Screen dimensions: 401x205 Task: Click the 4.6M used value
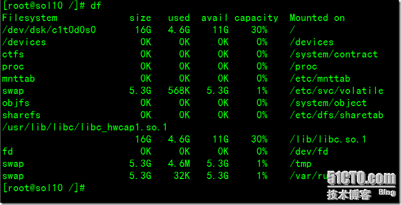(x=179, y=164)
